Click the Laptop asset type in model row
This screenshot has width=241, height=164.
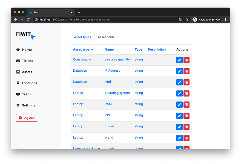click(78, 126)
